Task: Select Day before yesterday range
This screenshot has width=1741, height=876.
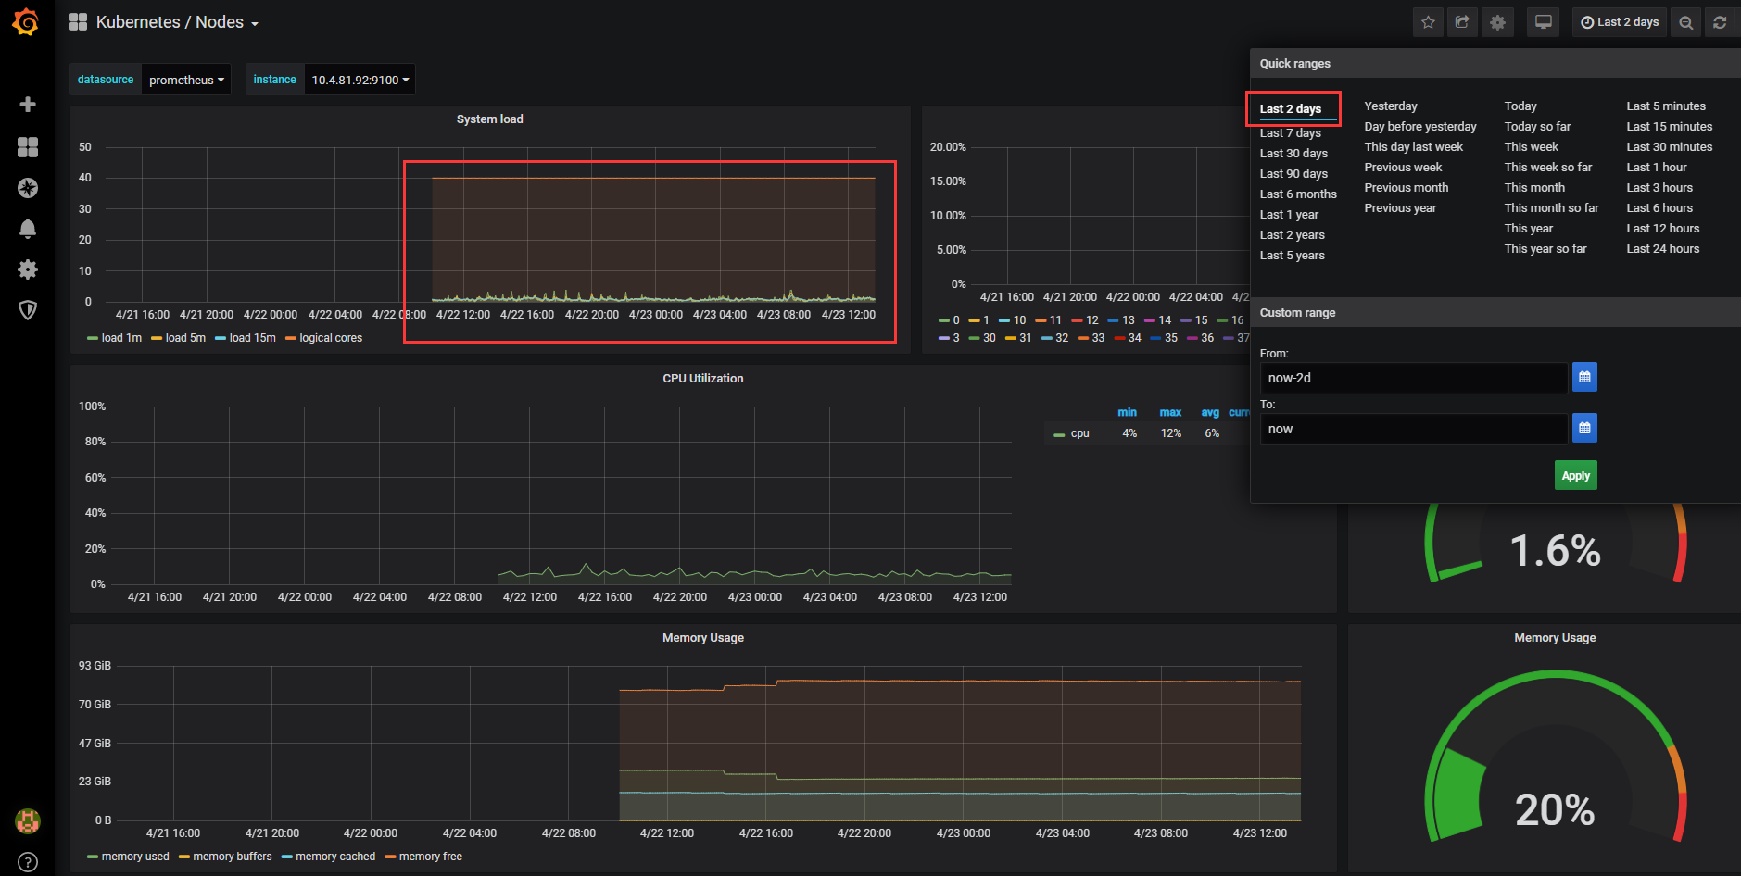Action: pos(1420,127)
